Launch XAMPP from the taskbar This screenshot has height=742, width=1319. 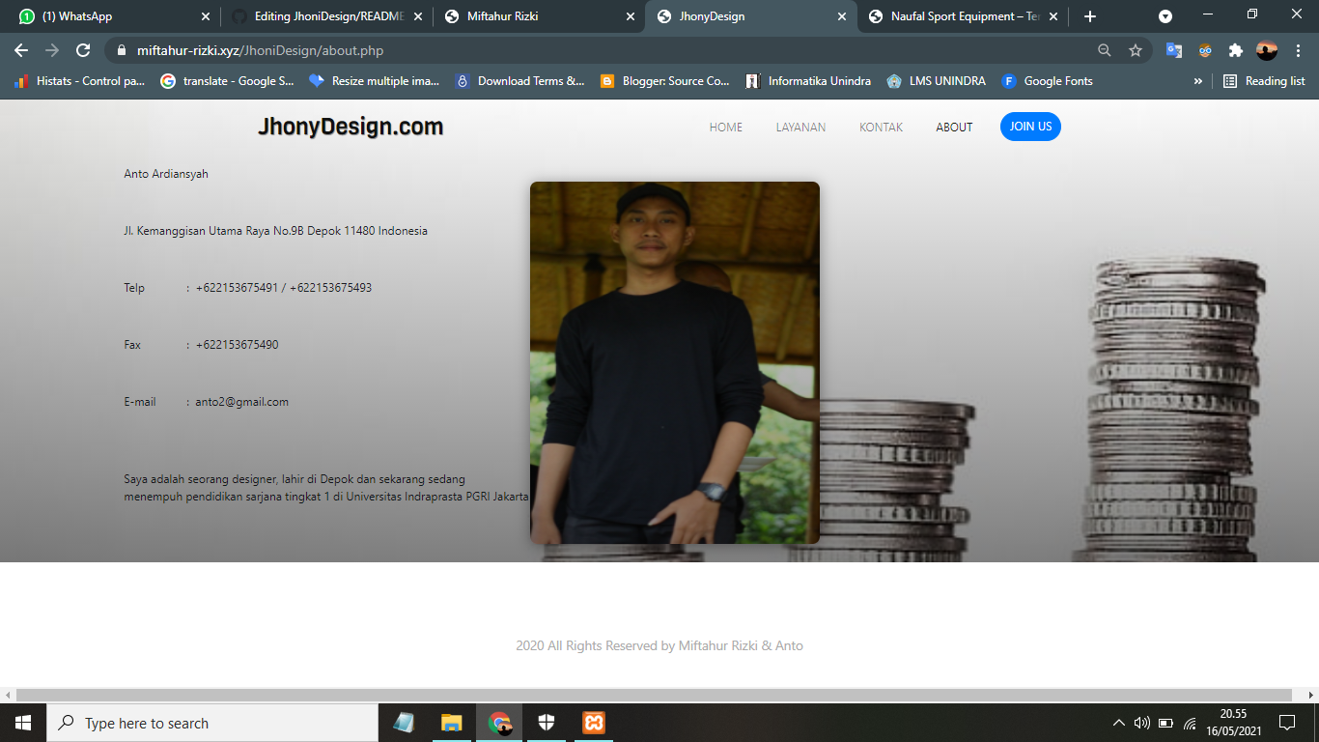[x=593, y=722]
